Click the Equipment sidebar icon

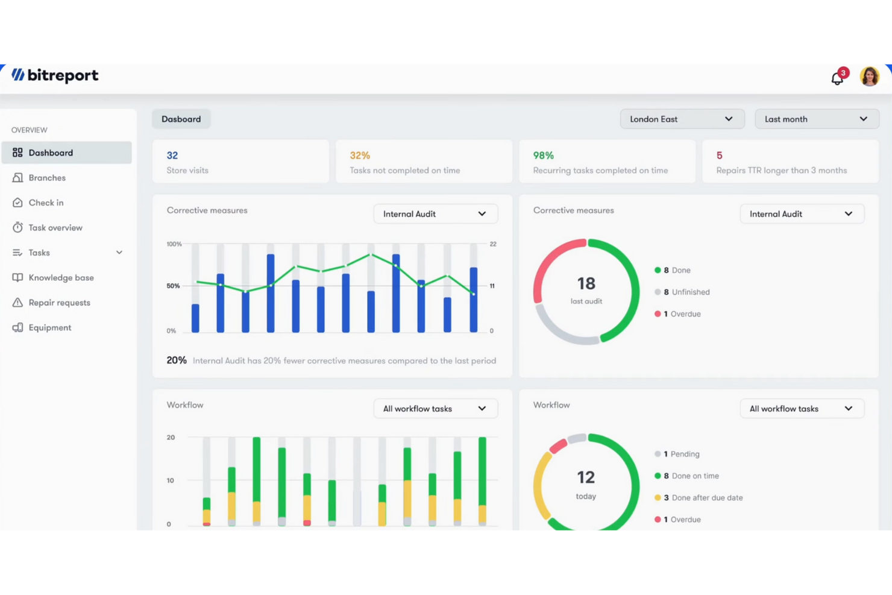(18, 327)
